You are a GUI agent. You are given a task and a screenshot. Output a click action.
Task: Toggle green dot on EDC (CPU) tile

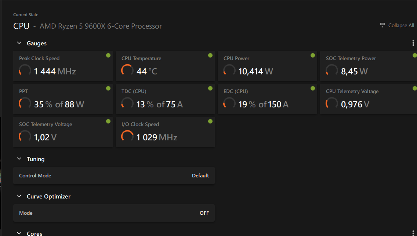pyautogui.click(x=313, y=88)
